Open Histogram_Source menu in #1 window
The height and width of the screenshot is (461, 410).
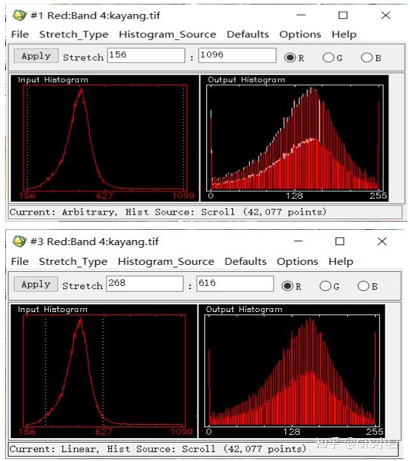(167, 34)
